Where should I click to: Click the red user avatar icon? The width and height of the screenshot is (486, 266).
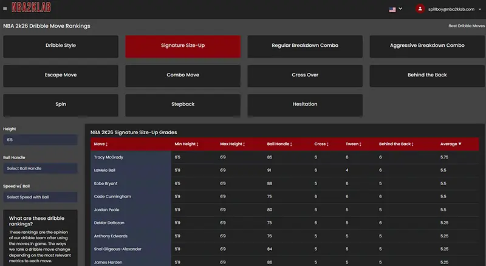click(x=420, y=9)
